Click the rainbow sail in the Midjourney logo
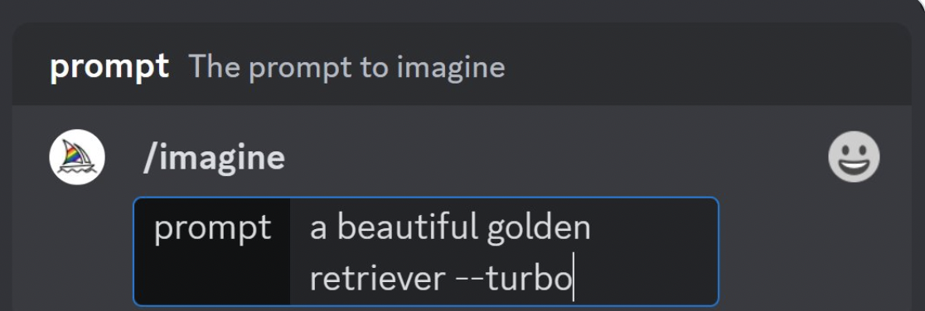The height and width of the screenshot is (311, 925). [71, 154]
